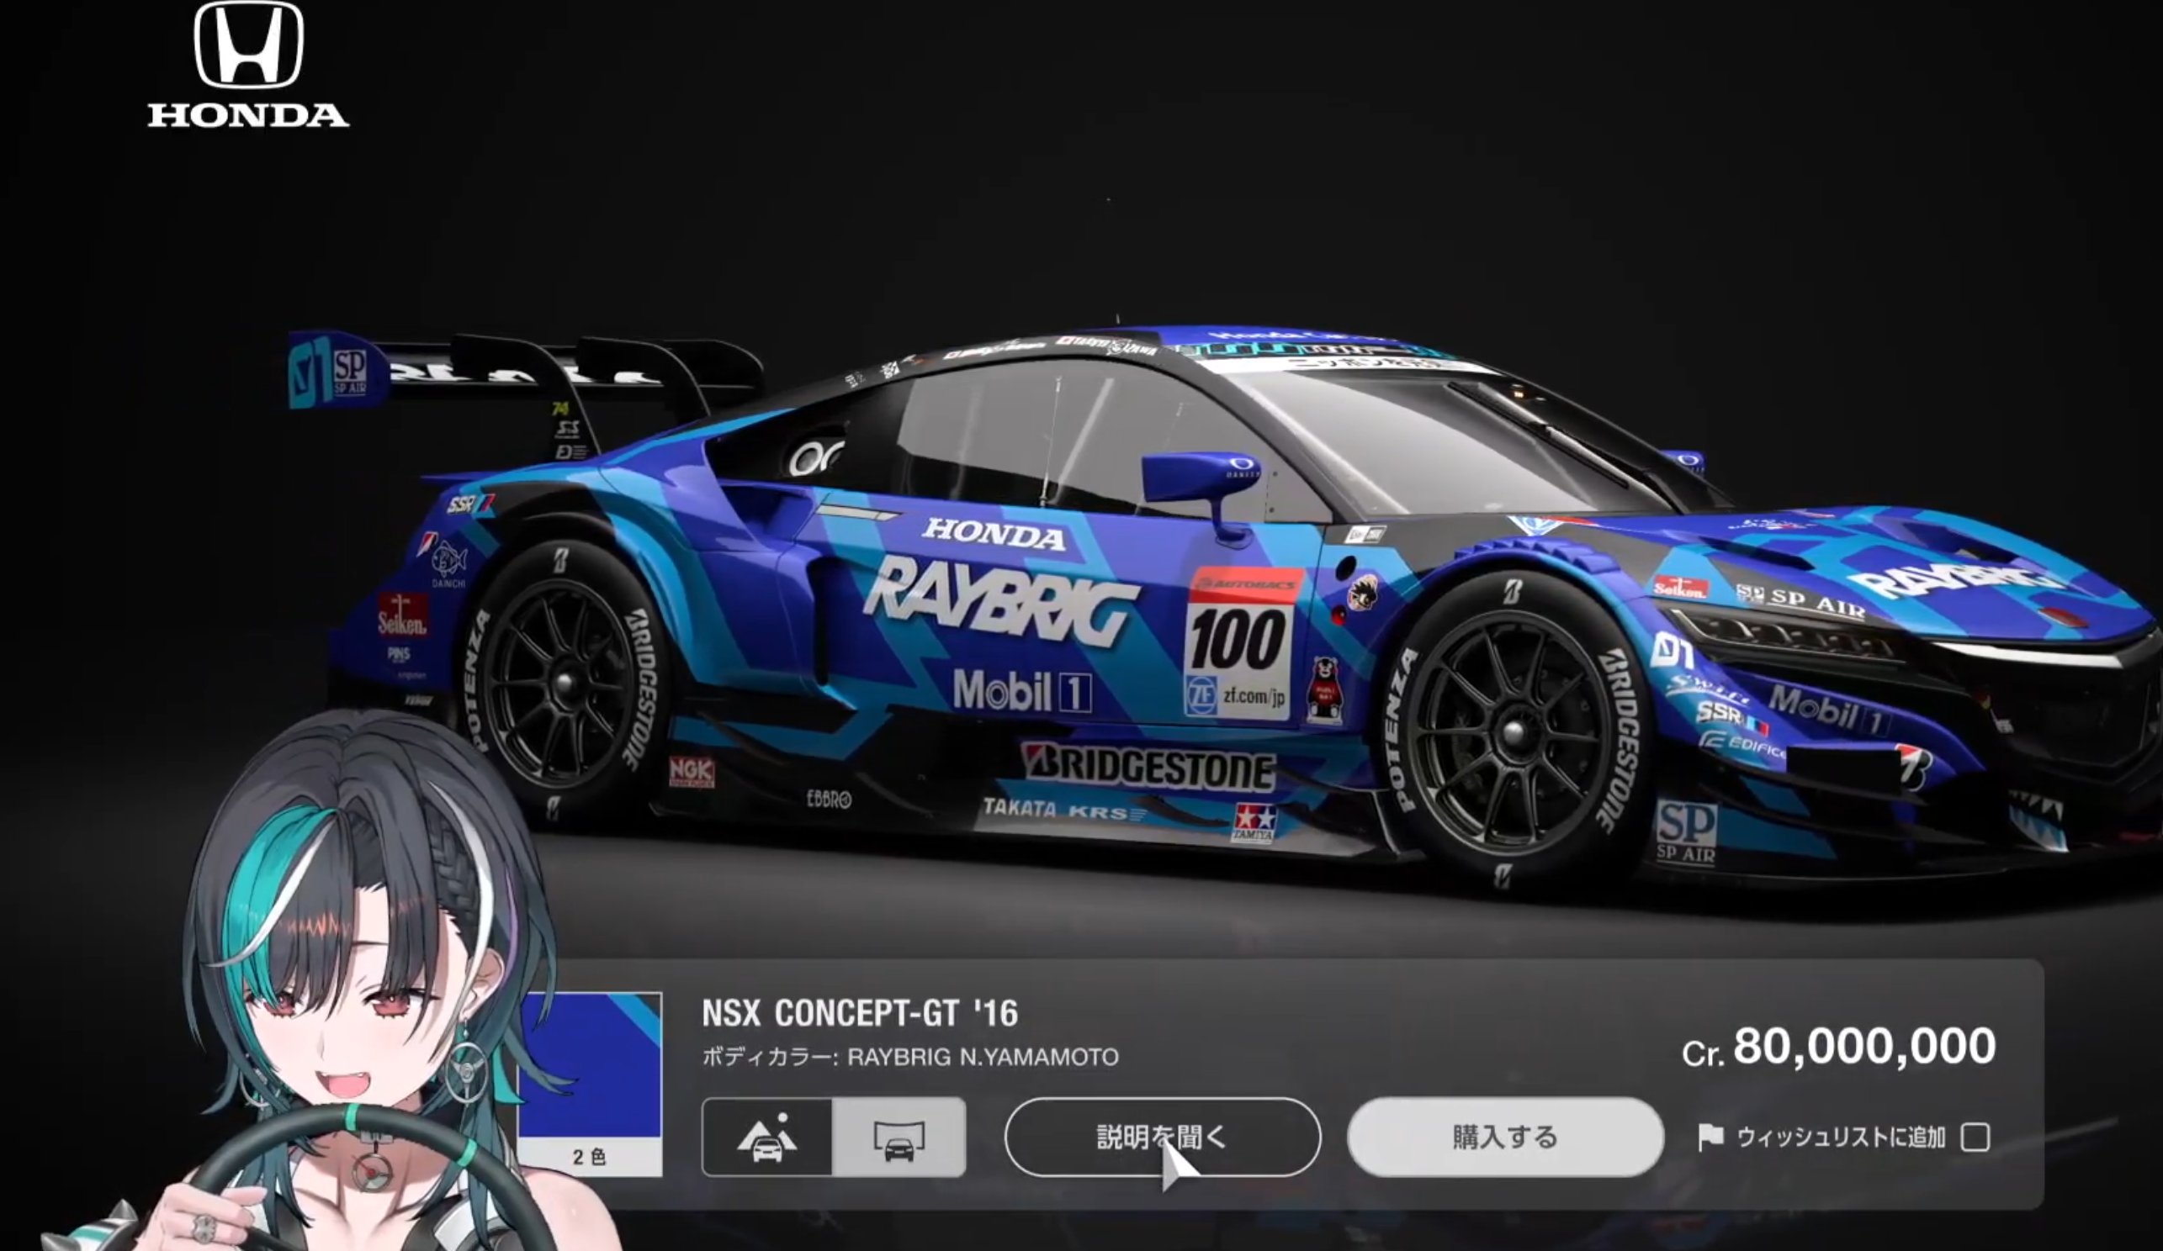The image size is (2163, 1251).
Task: Click the wishlist flag icon
Action: point(1710,1137)
